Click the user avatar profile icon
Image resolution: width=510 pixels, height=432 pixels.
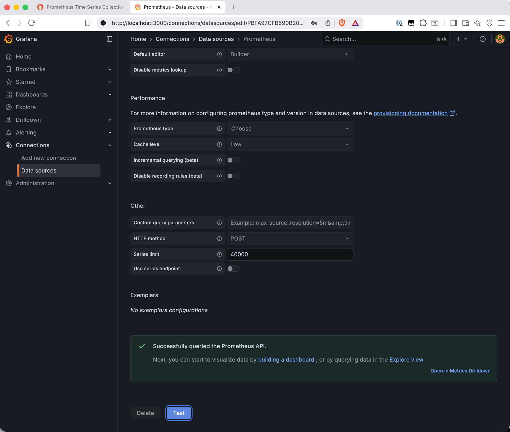(x=500, y=39)
